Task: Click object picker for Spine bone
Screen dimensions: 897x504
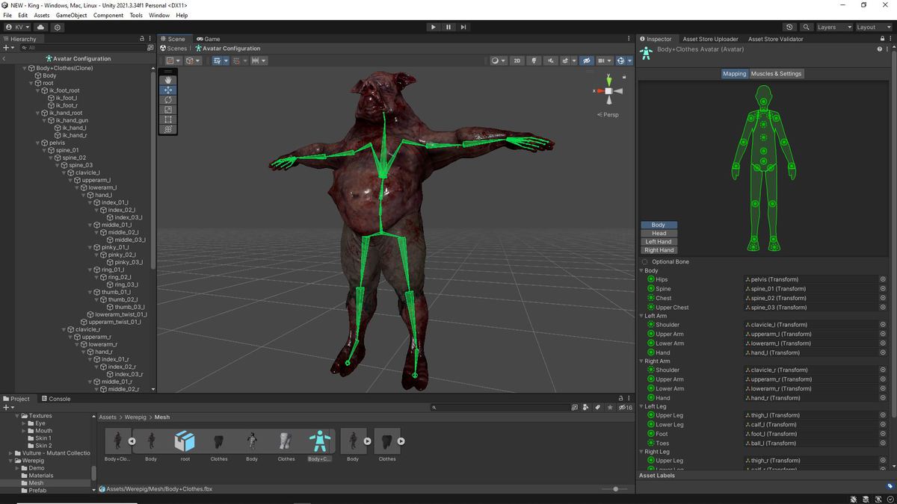Action: [x=883, y=289]
